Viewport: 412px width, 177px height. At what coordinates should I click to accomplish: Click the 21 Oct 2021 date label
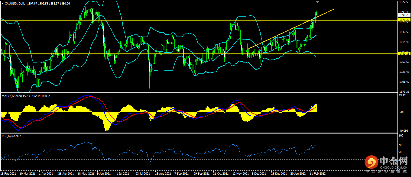point(220,174)
